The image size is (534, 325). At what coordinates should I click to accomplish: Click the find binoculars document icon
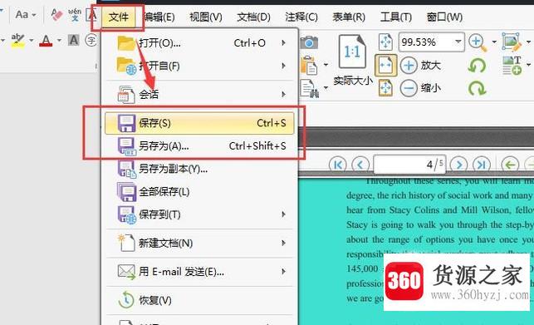click(x=310, y=88)
